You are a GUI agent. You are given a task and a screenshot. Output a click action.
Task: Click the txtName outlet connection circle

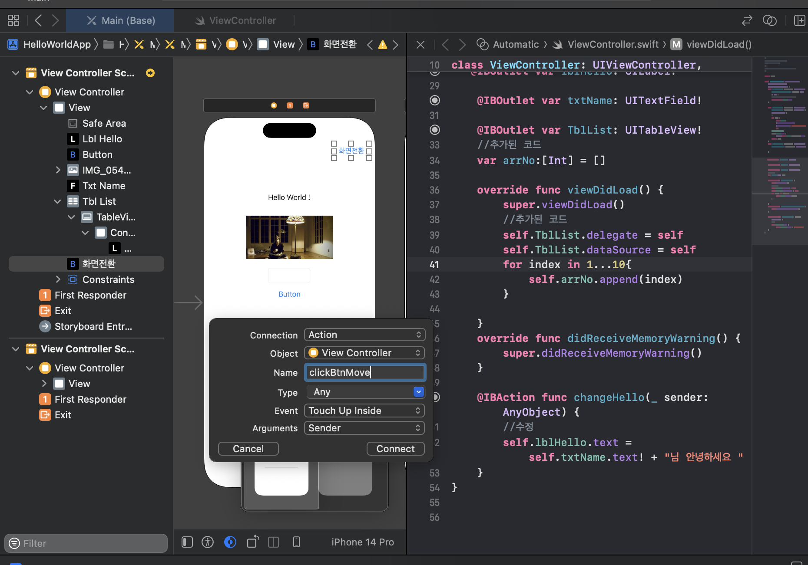coord(434,100)
